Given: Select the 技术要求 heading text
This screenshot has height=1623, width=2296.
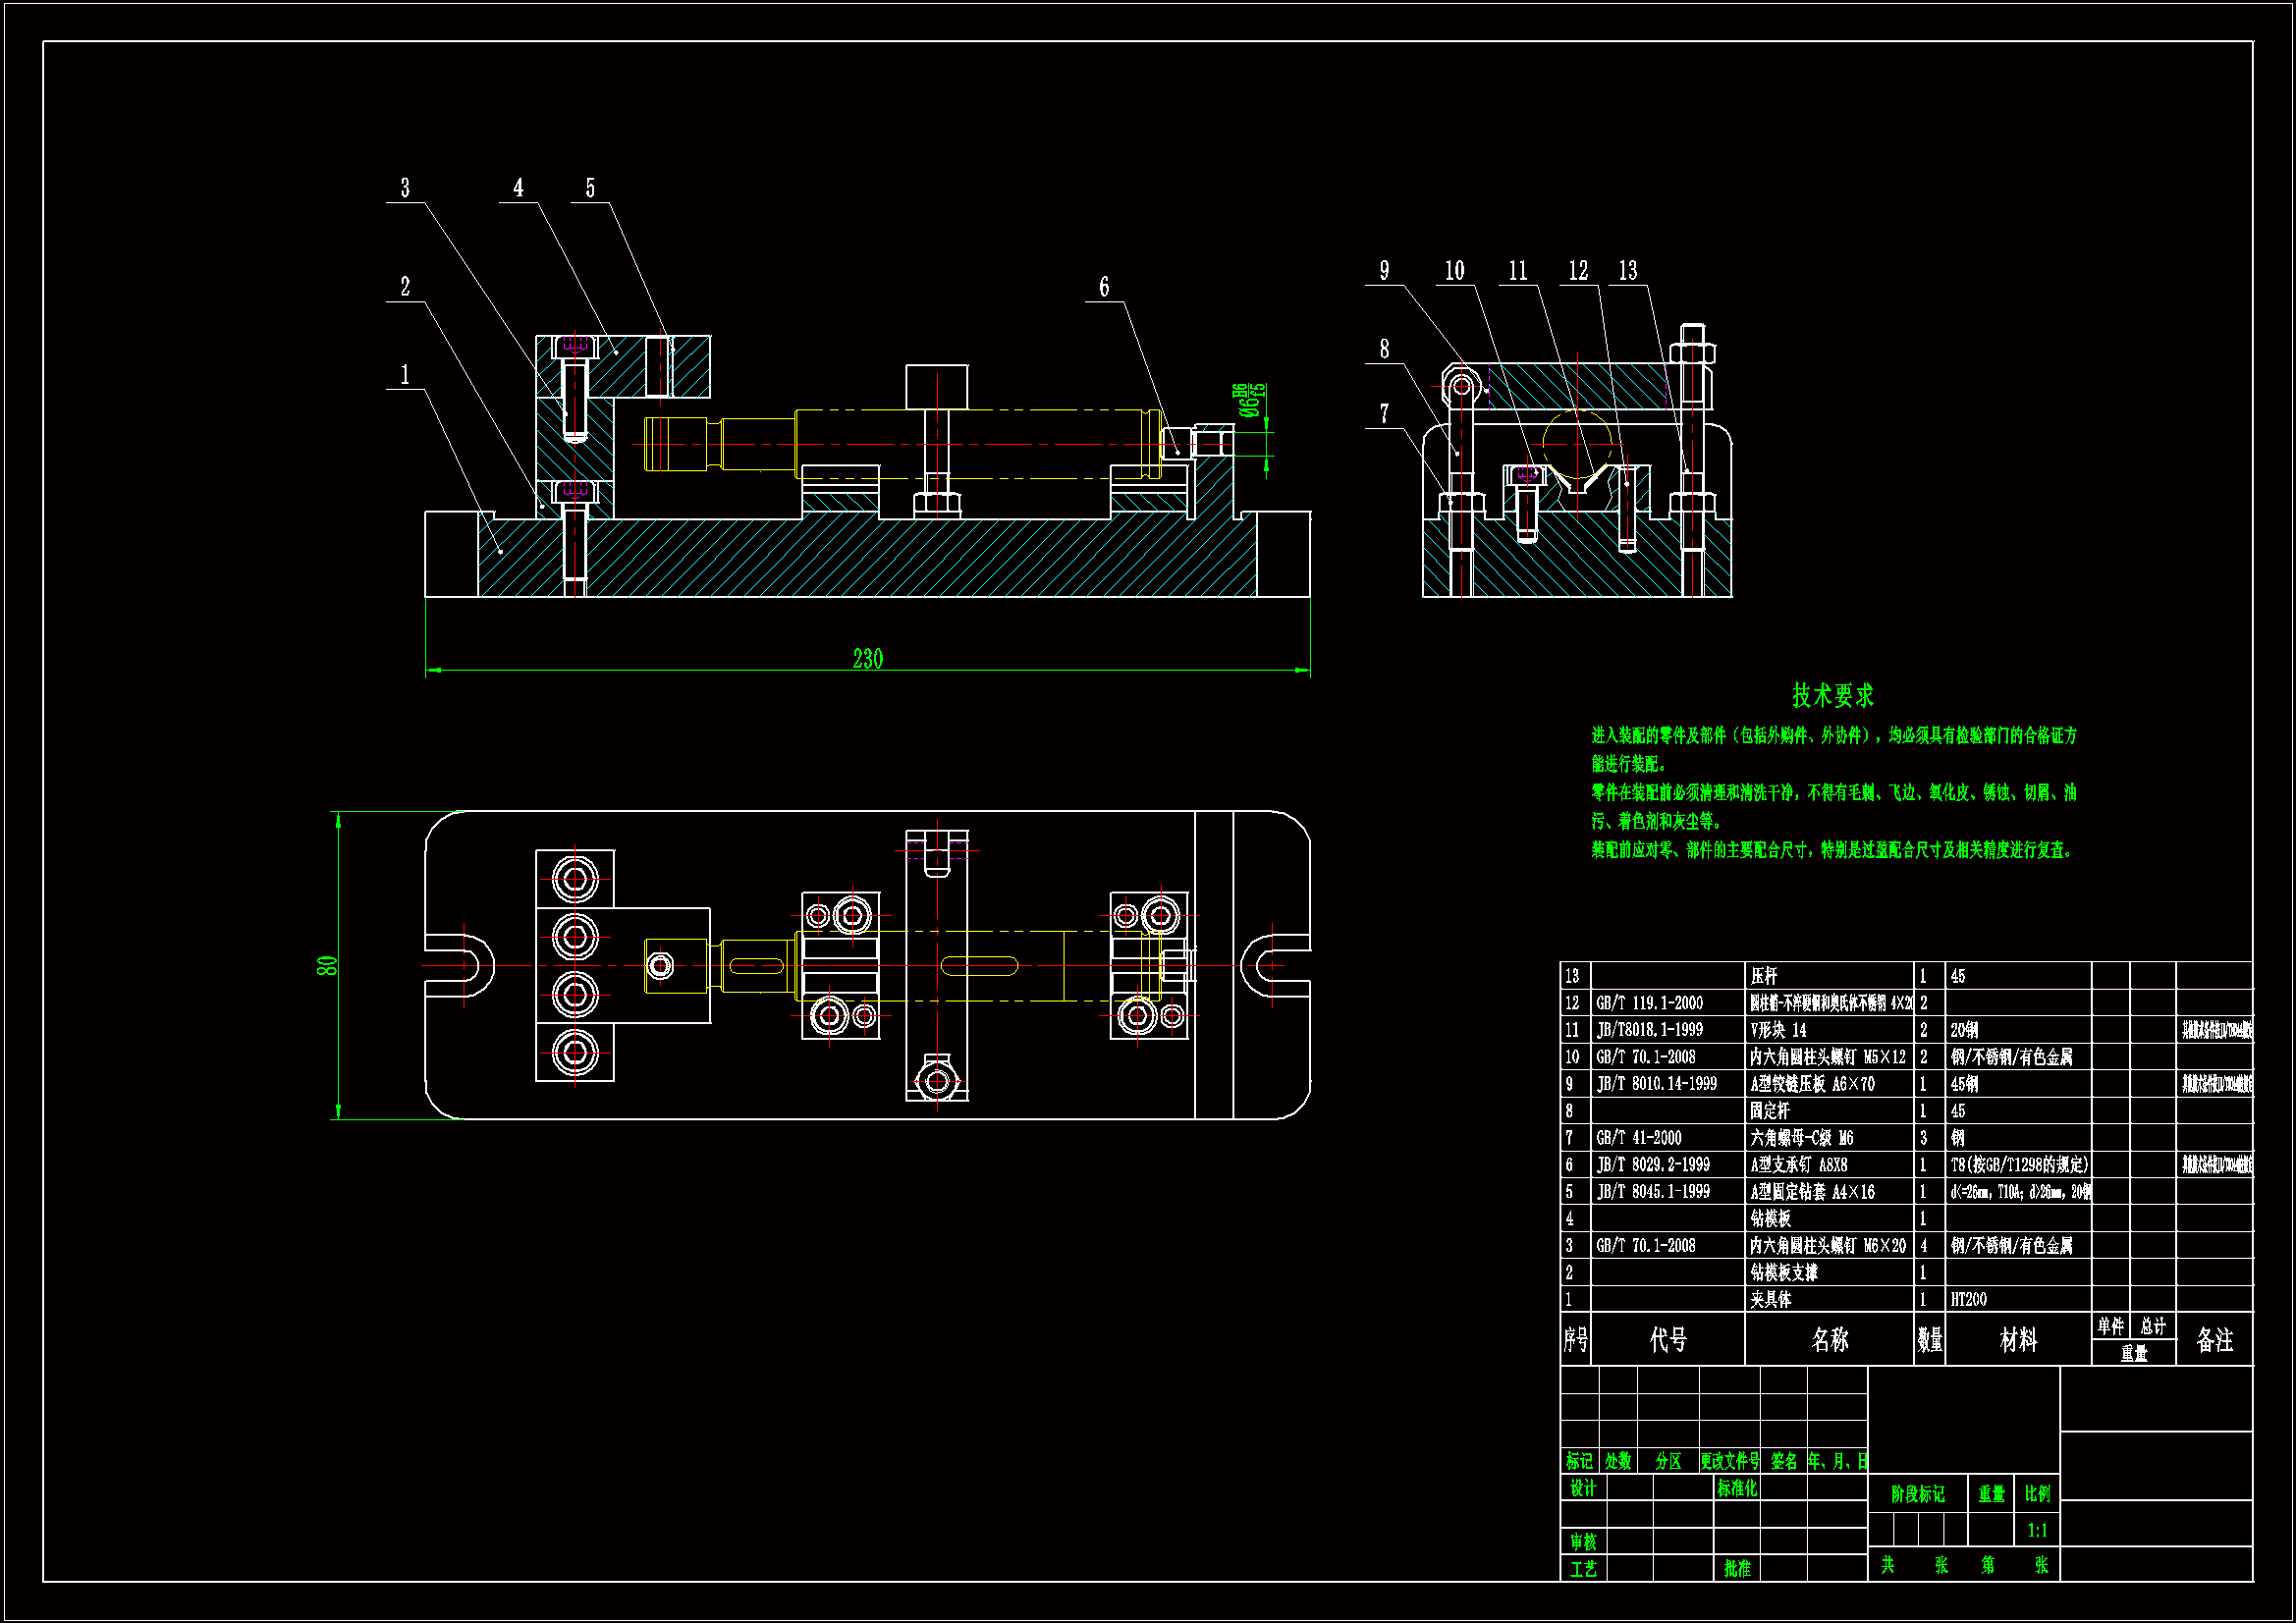Looking at the screenshot, I should tap(1832, 695).
